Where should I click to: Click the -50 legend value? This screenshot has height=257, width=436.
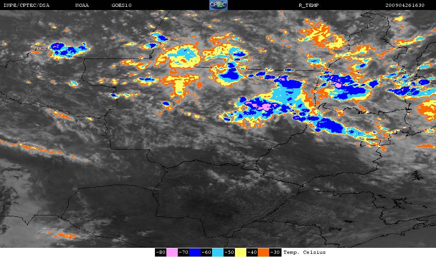[x=229, y=252]
